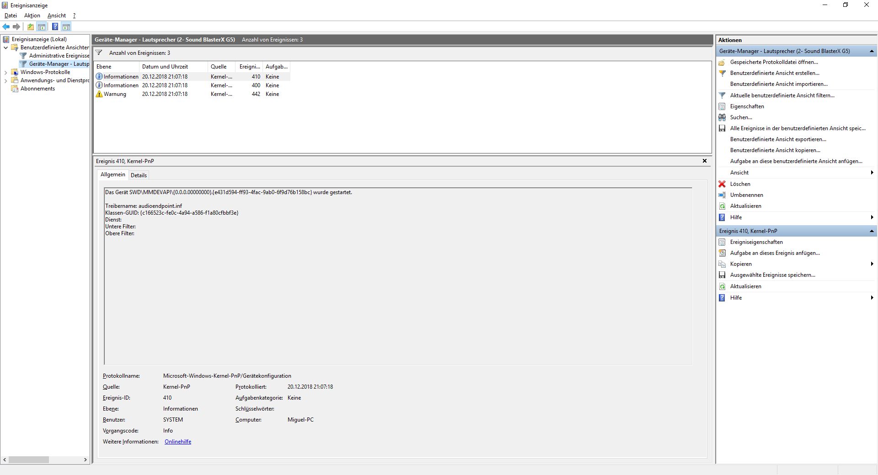Image resolution: width=878 pixels, height=475 pixels.
Task: Click save icon for Alle Ereignisse speichern
Action: click(722, 128)
